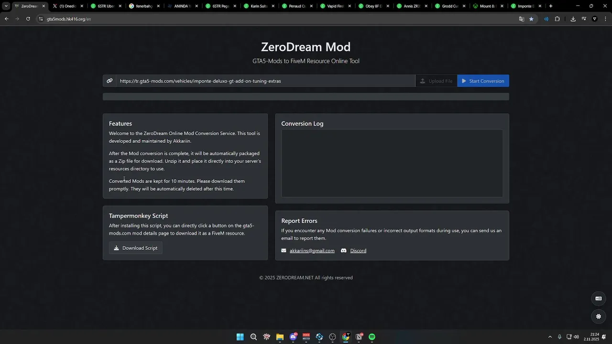Open a new browser tab
The width and height of the screenshot is (612, 344).
551,6
